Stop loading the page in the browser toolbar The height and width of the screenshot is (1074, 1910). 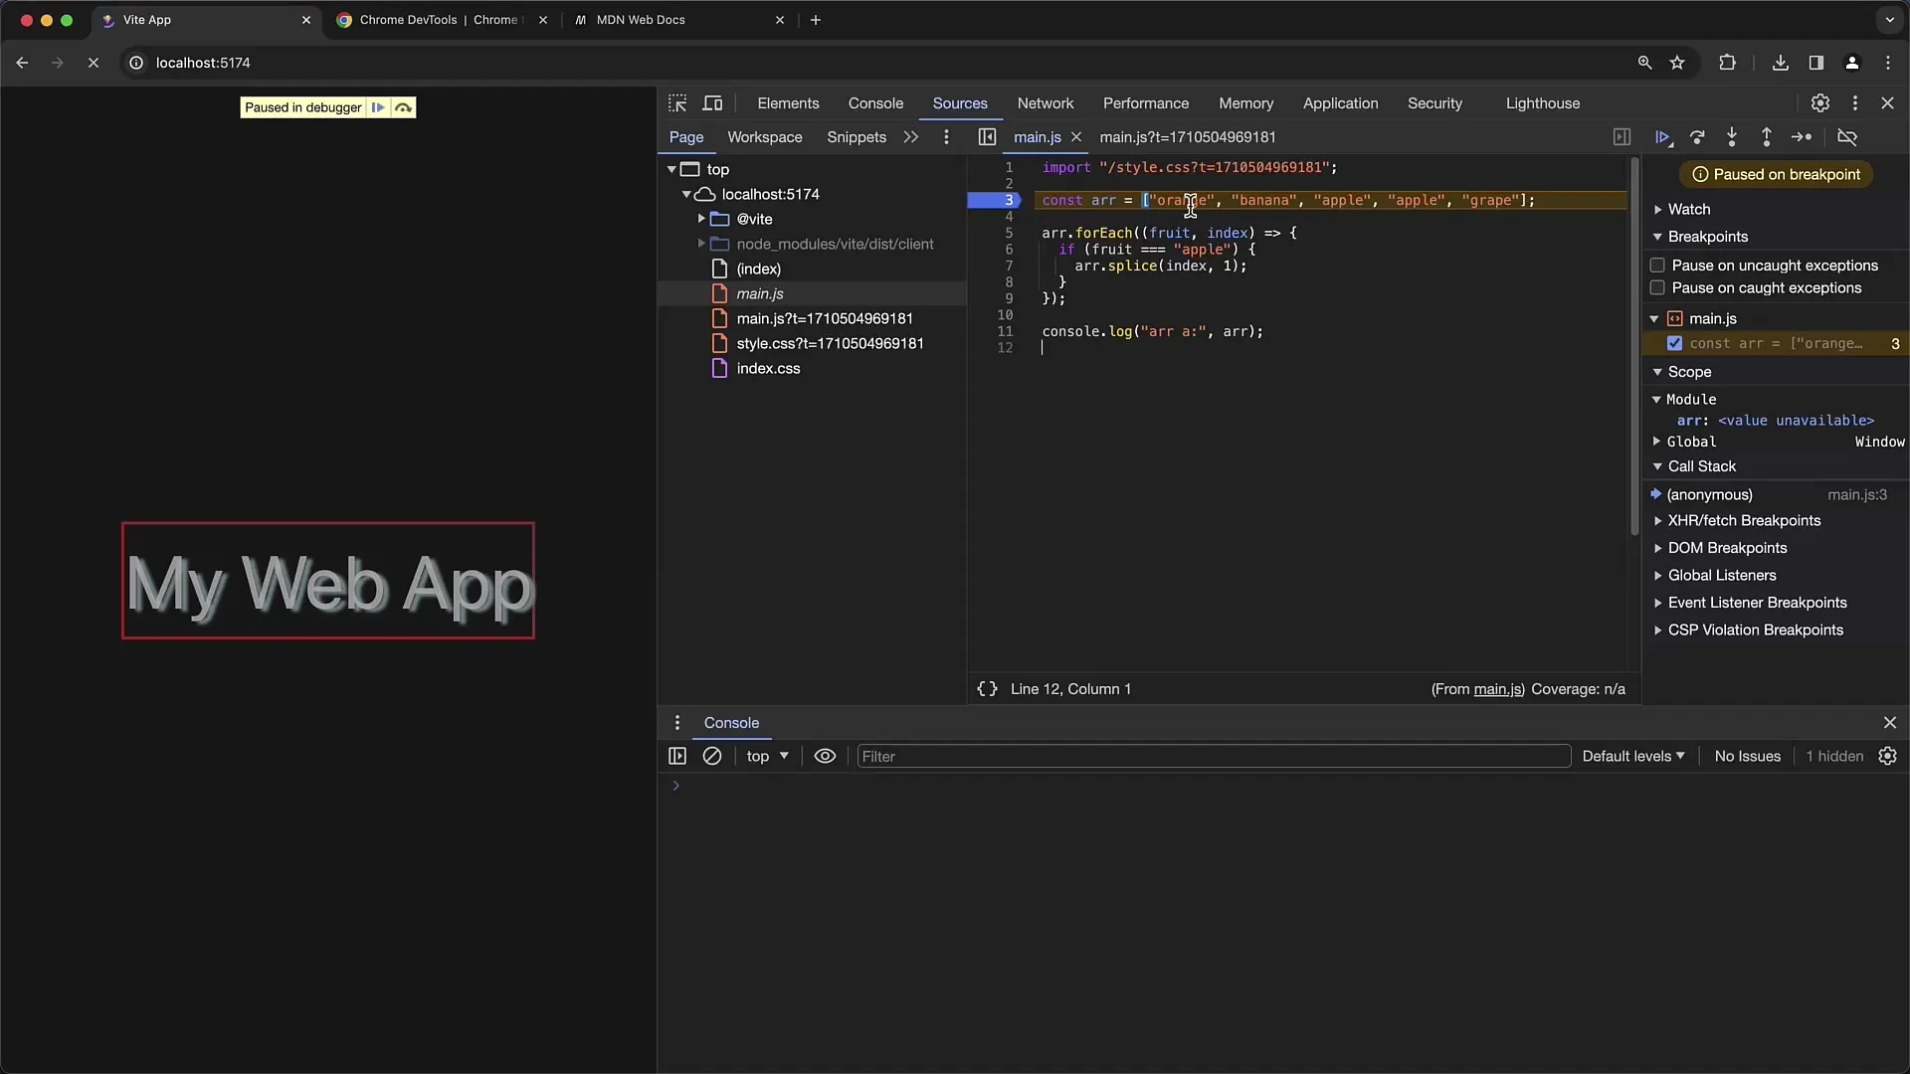94,63
